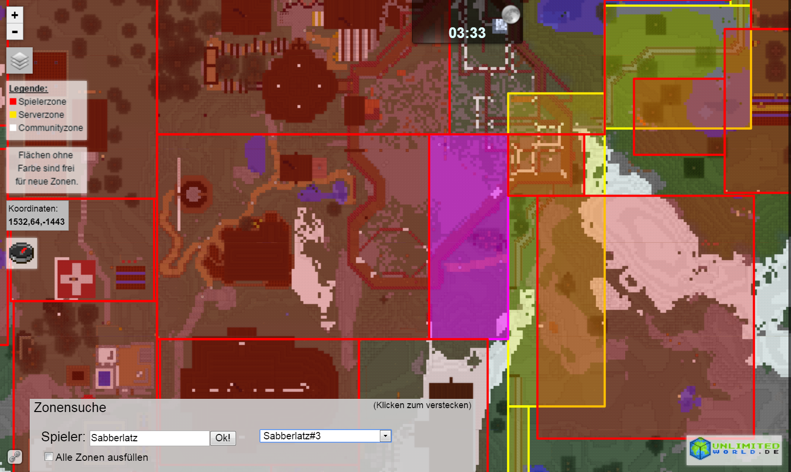Click the Legende heading
The height and width of the screenshot is (472, 791).
(28, 88)
